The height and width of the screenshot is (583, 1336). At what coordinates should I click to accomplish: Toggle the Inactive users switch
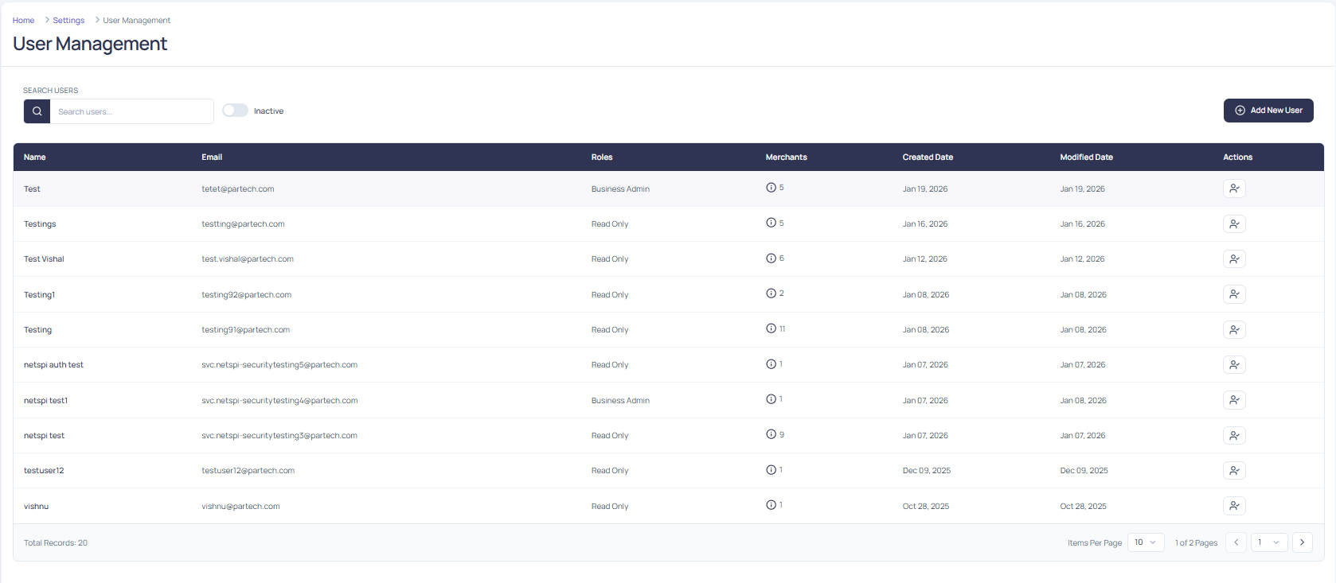(x=235, y=111)
